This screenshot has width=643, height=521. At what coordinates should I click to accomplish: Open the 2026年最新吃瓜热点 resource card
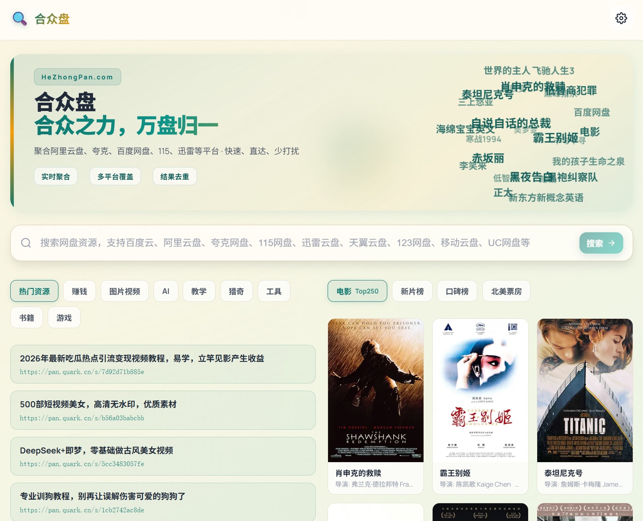163,364
